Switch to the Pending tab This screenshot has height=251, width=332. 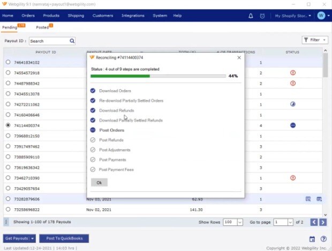(x=10, y=27)
